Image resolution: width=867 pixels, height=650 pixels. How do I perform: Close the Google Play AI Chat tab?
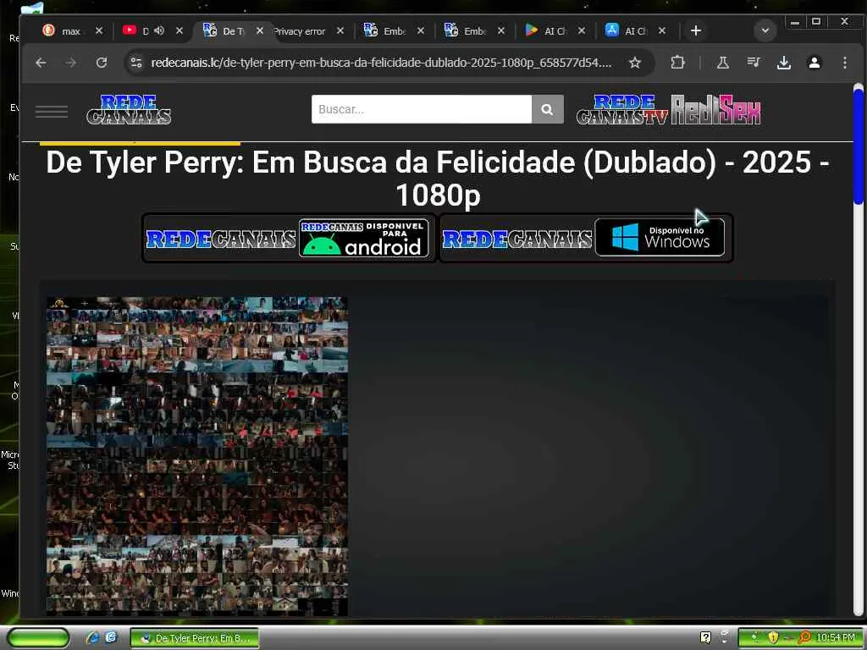(582, 31)
